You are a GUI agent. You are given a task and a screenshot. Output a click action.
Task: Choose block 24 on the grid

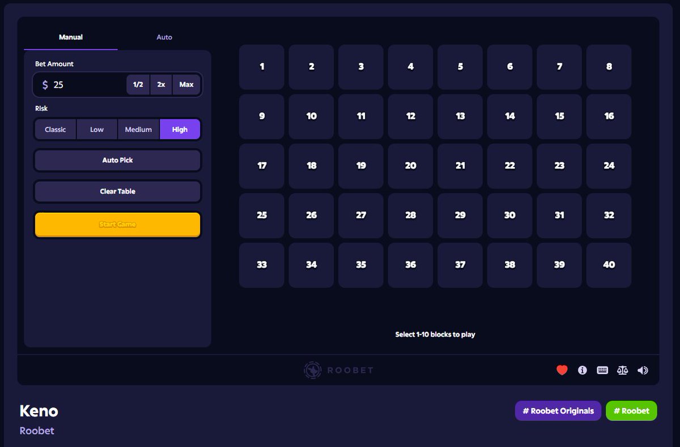point(609,166)
